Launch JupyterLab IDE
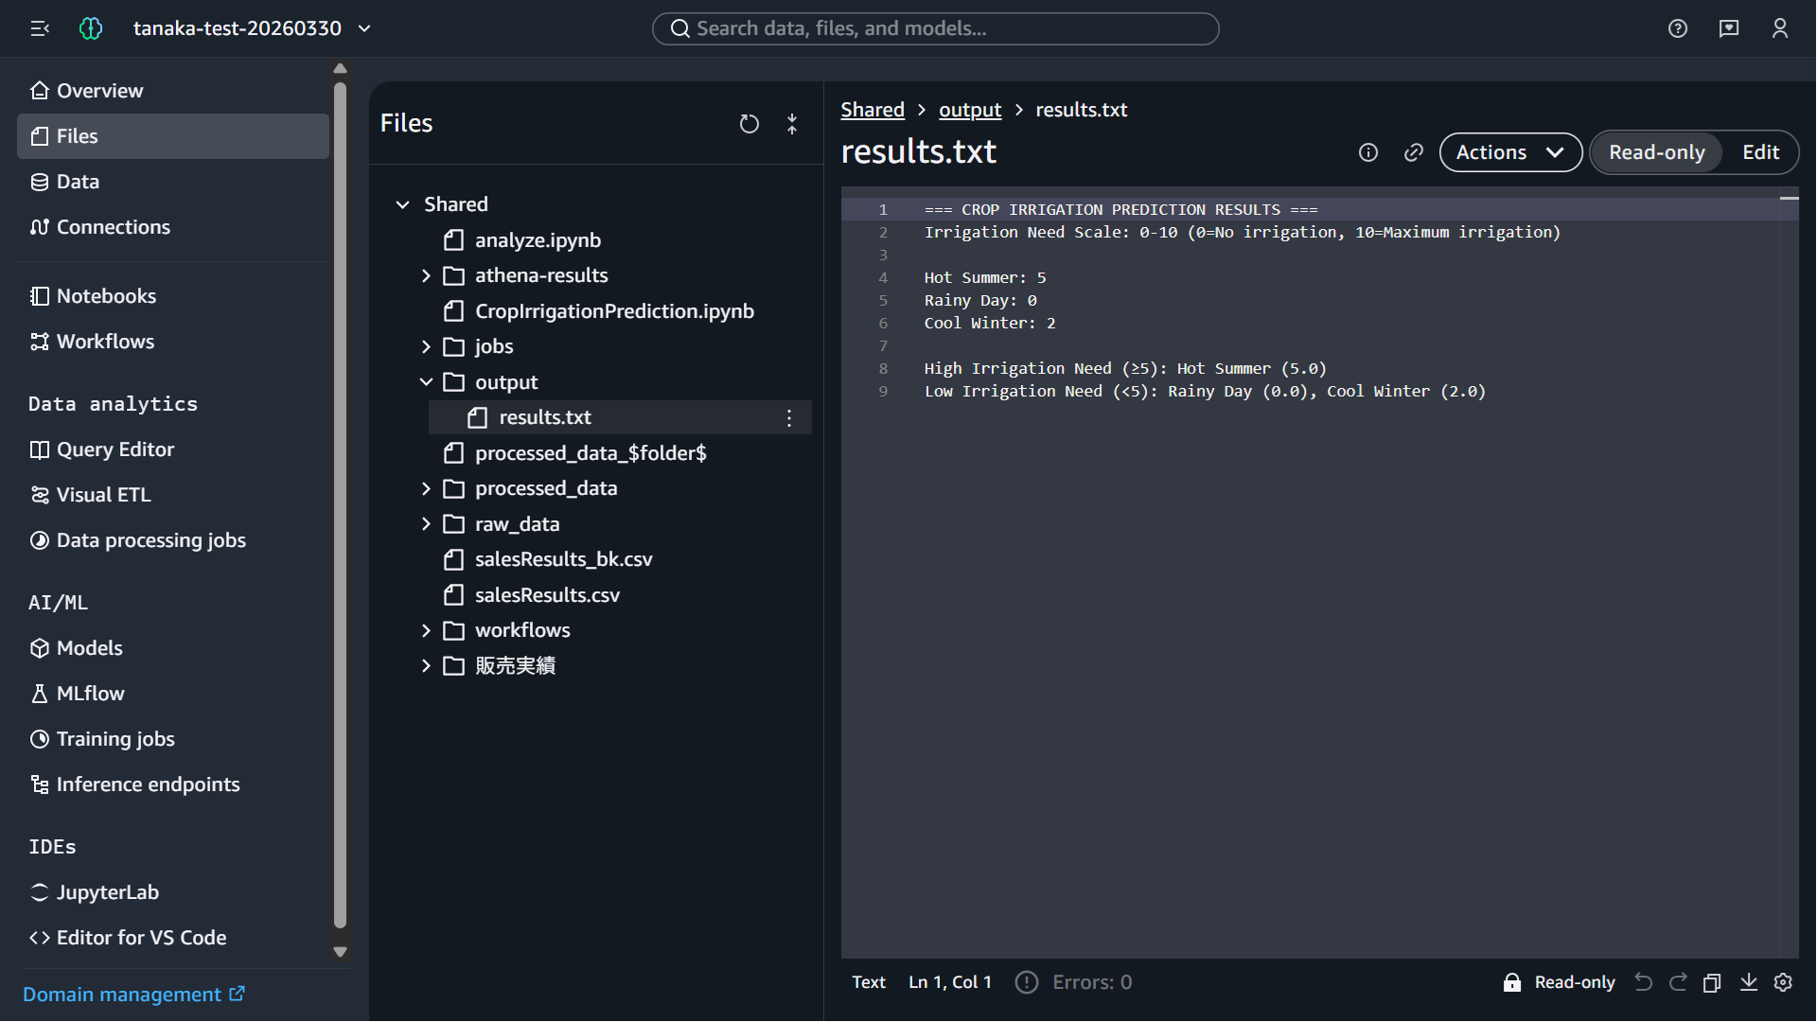This screenshot has height=1022, width=1817. tap(173, 892)
